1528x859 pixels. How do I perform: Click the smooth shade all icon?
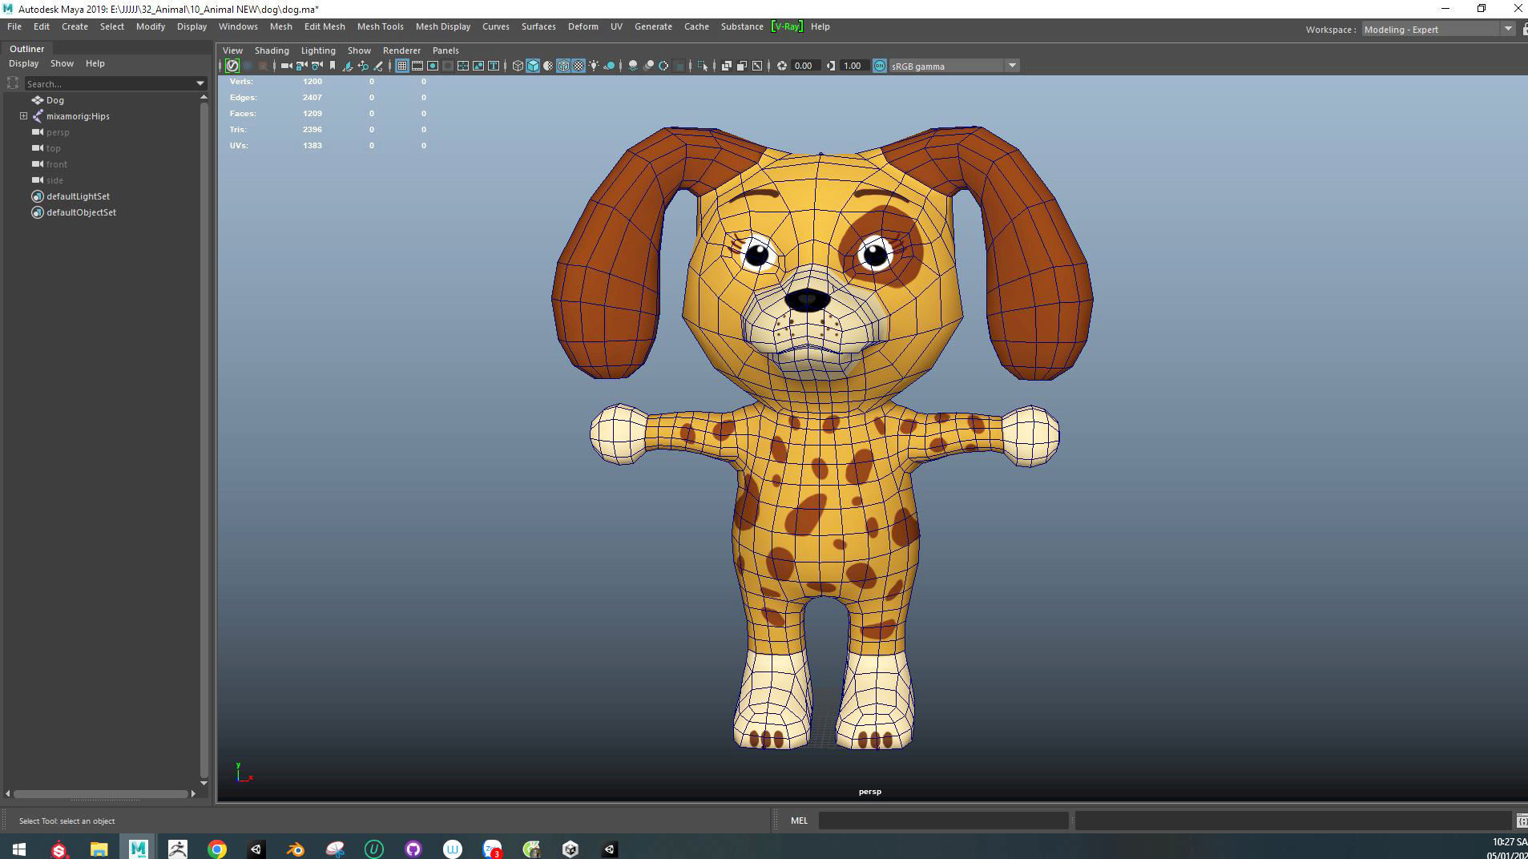point(533,66)
